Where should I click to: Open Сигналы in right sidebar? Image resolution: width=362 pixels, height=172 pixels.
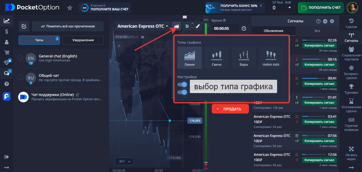(x=351, y=37)
